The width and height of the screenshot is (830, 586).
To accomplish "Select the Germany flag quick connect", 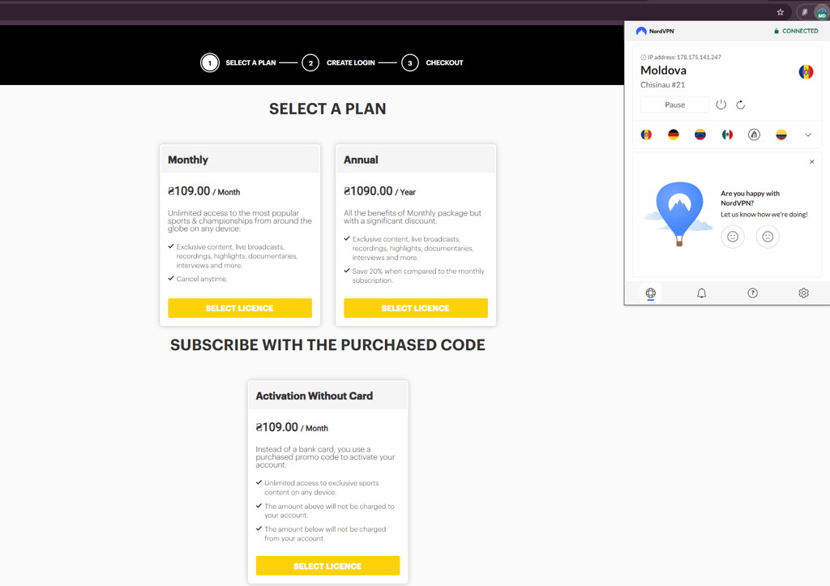I will [x=674, y=135].
